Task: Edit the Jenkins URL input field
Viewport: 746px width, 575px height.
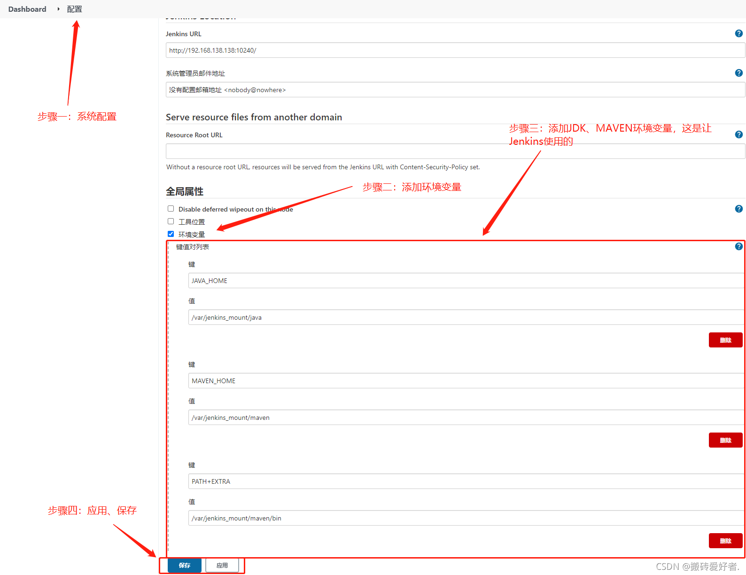Action: tap(455, 50)
